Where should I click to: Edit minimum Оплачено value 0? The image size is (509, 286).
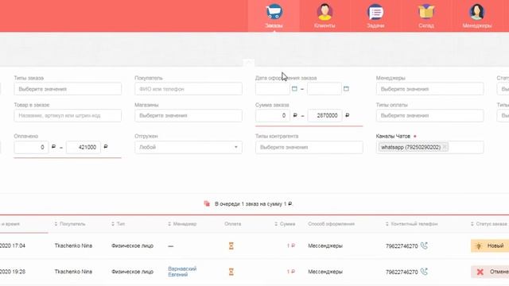(x=31, y=147)
